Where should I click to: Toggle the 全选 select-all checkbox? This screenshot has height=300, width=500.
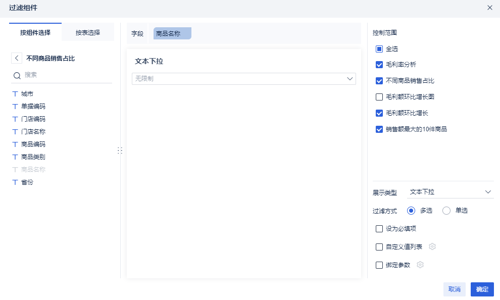pos(379,49)
